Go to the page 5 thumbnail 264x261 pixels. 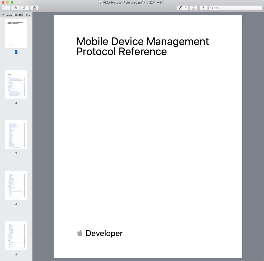(x=16, y=236)
